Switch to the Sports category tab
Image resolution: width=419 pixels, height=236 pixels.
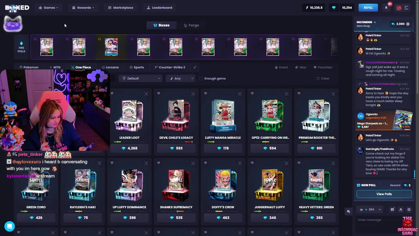pyautogui.click(x=137, y=67)
